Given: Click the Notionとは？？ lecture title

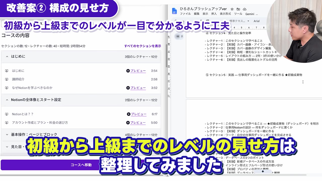Looking at the screenshot, I should [x=23, y=114].
